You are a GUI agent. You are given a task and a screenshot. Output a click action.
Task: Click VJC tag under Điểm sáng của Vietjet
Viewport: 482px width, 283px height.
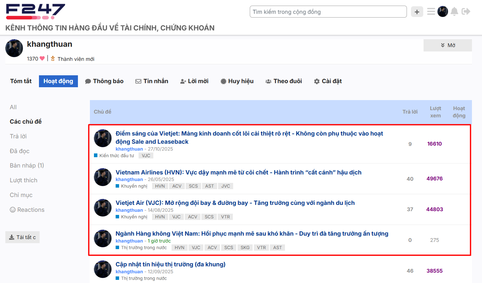pos(146,156)
